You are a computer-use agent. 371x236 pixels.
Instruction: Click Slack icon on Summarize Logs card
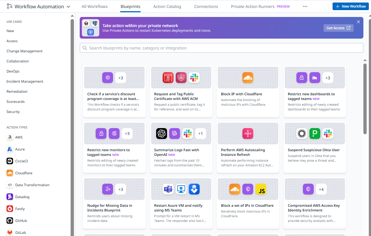click(188, 134)
